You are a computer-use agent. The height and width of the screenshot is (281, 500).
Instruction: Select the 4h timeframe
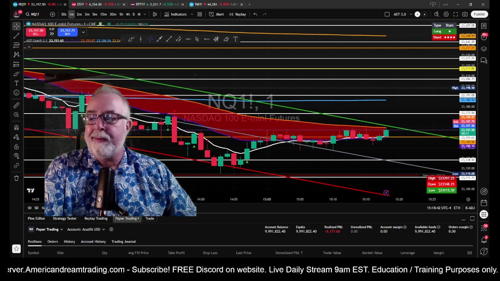pyautogui.click(x=128, y=14)
